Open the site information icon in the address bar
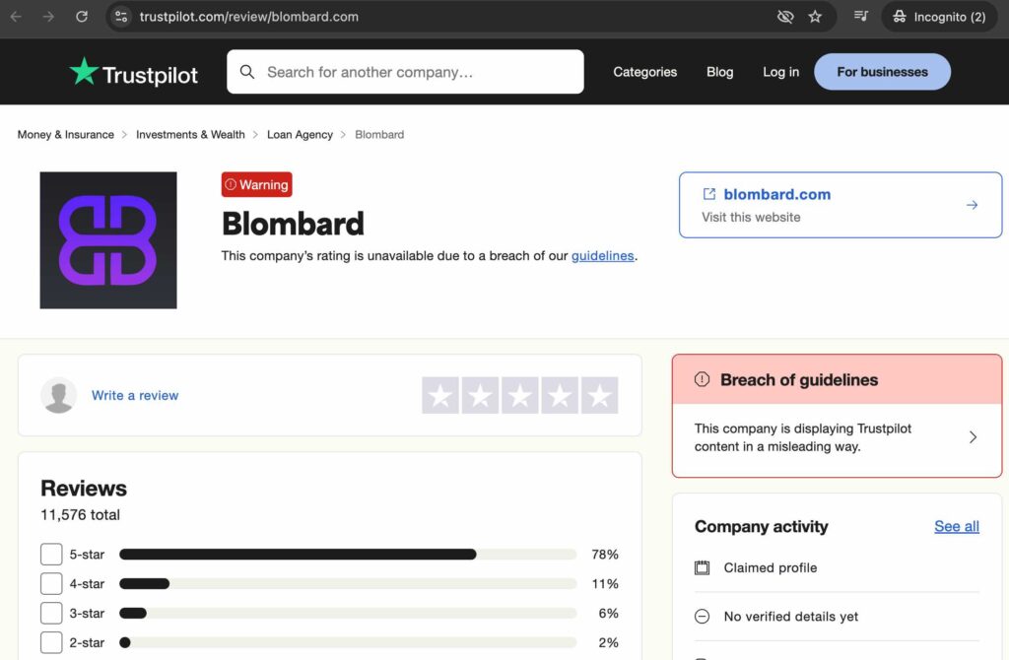 (121, 16)
